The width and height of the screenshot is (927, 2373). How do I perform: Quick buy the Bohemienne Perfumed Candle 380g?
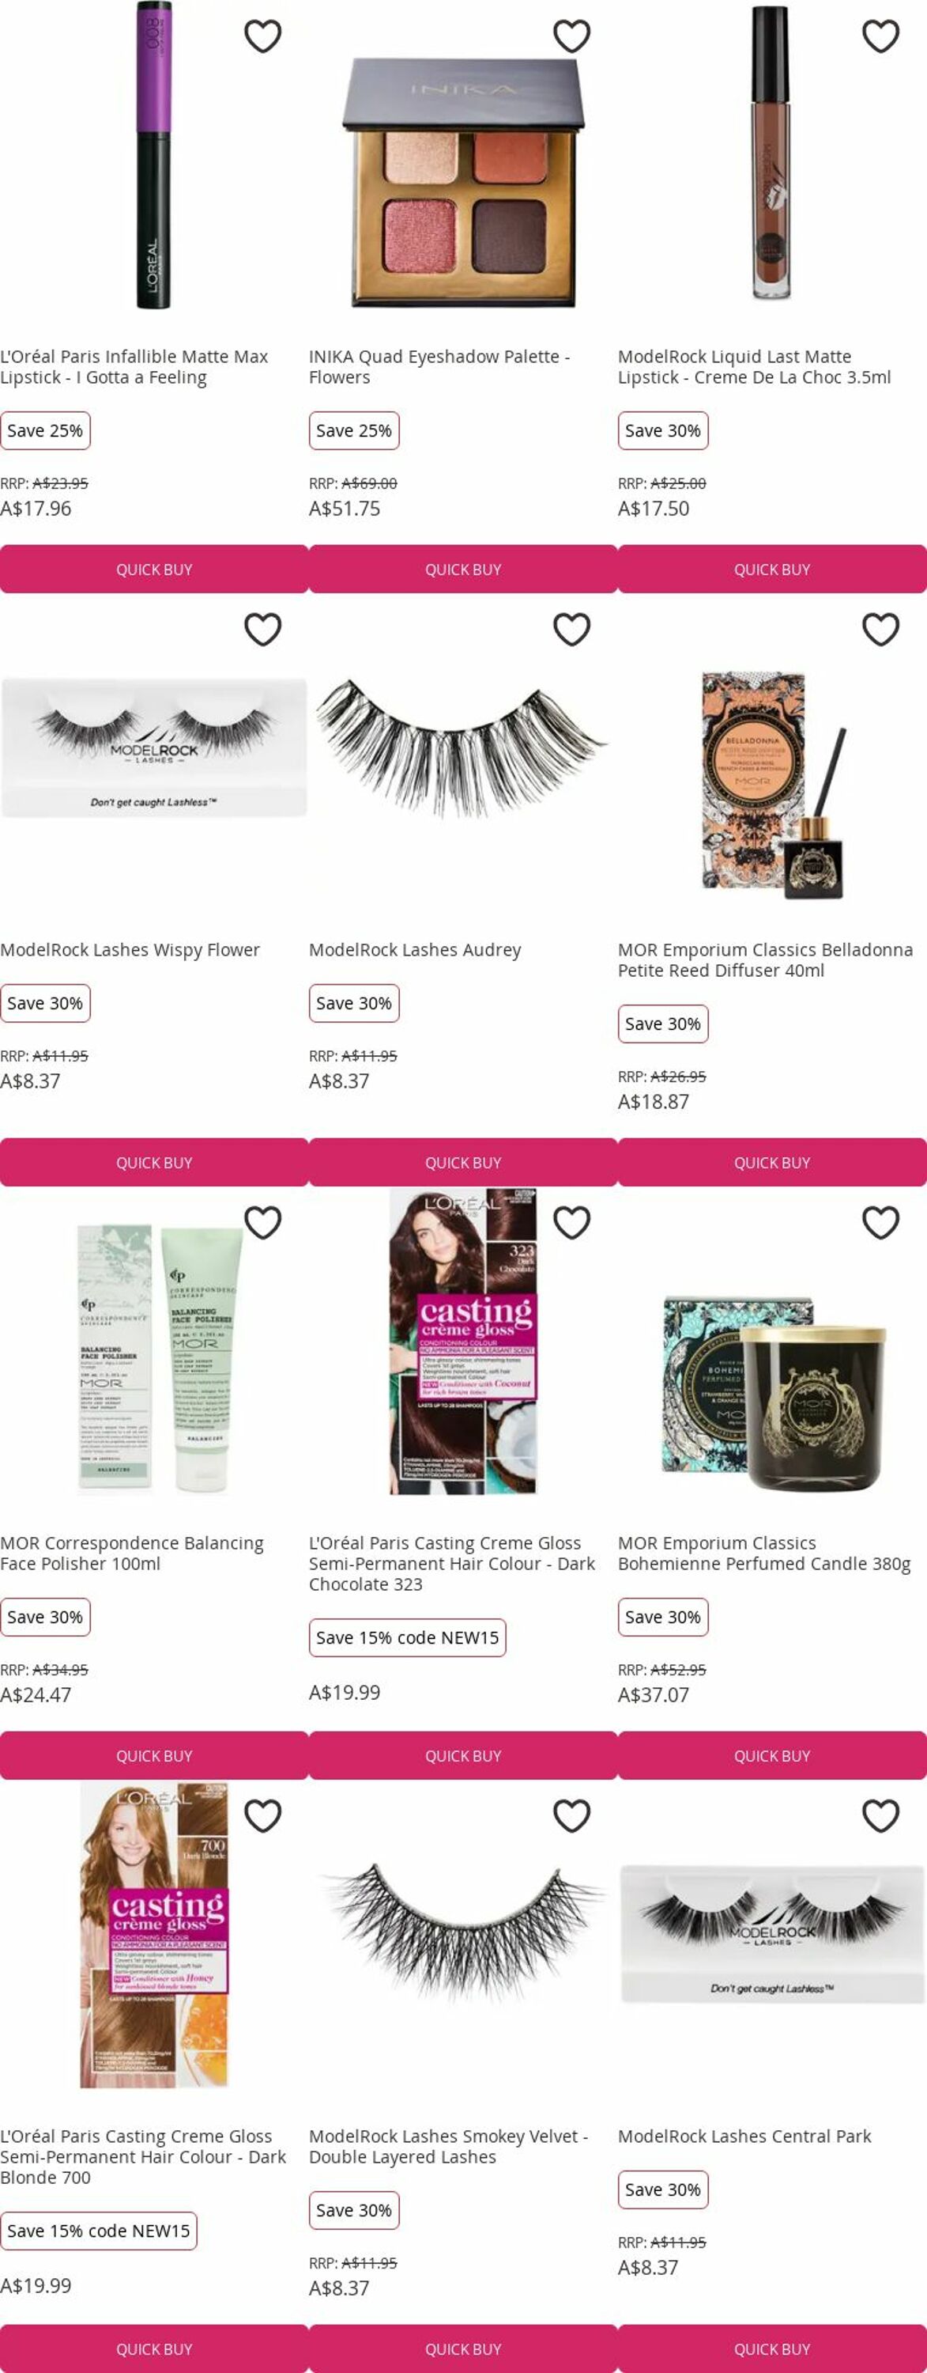tap(772, 1756)
